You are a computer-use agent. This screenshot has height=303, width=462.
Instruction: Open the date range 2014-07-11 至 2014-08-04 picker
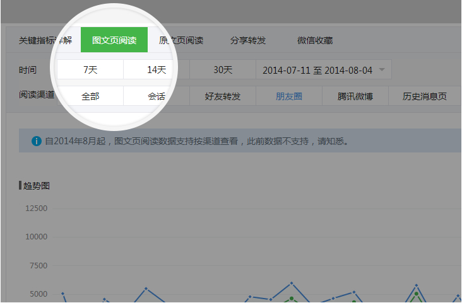point(324,69)
